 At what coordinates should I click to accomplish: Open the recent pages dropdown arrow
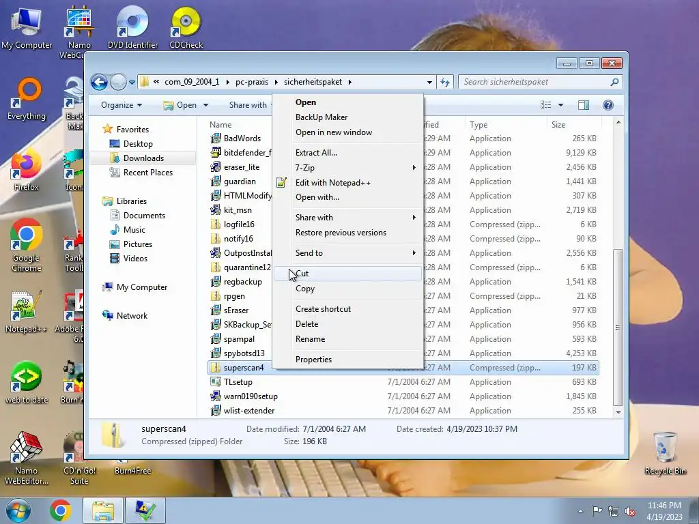(132, 83)
